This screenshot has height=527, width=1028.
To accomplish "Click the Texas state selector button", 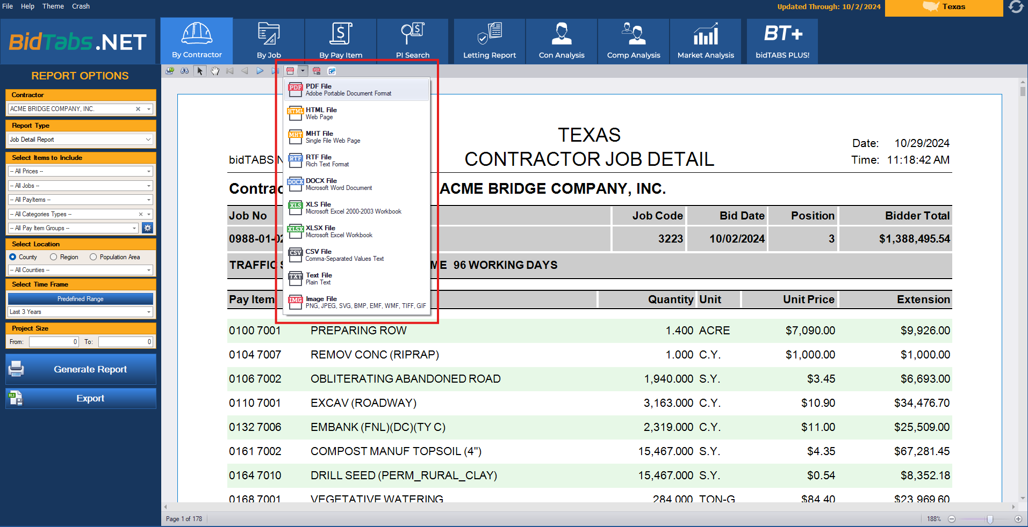I will coord(944,8).
